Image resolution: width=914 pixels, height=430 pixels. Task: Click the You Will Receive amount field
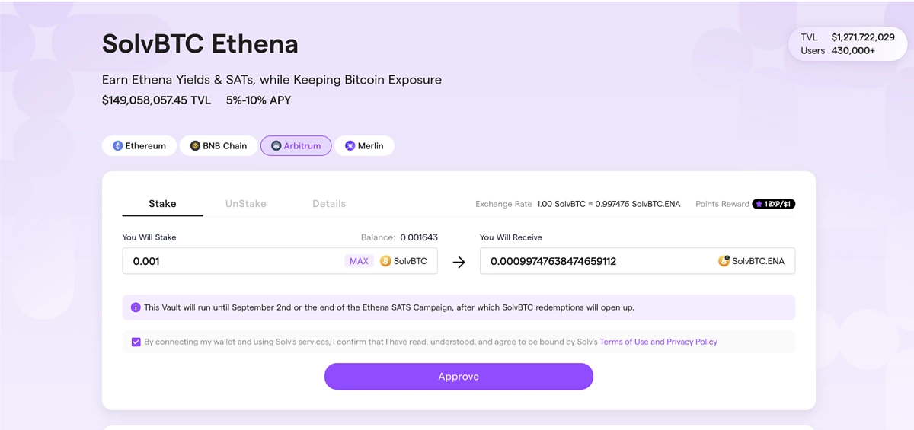click(638, 261)
